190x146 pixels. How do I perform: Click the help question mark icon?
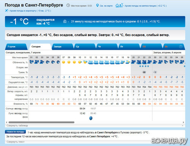pos(181,47)
